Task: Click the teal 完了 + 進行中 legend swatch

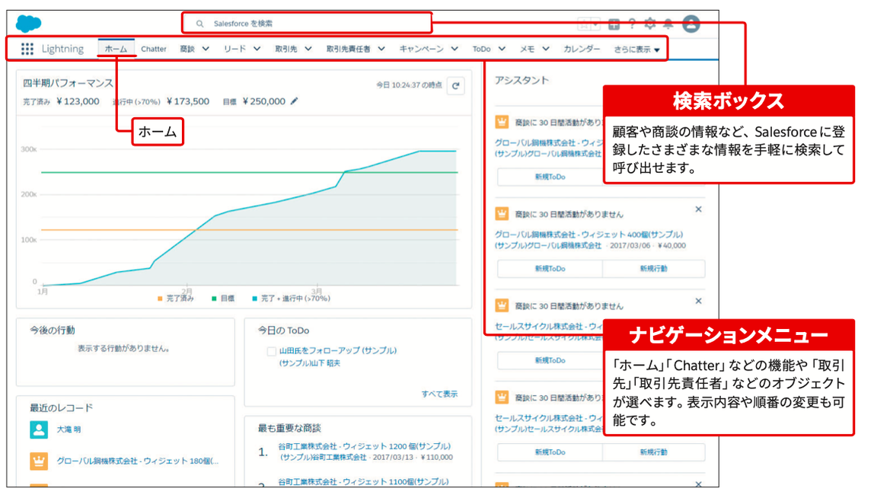Action: tap(254, 299)
